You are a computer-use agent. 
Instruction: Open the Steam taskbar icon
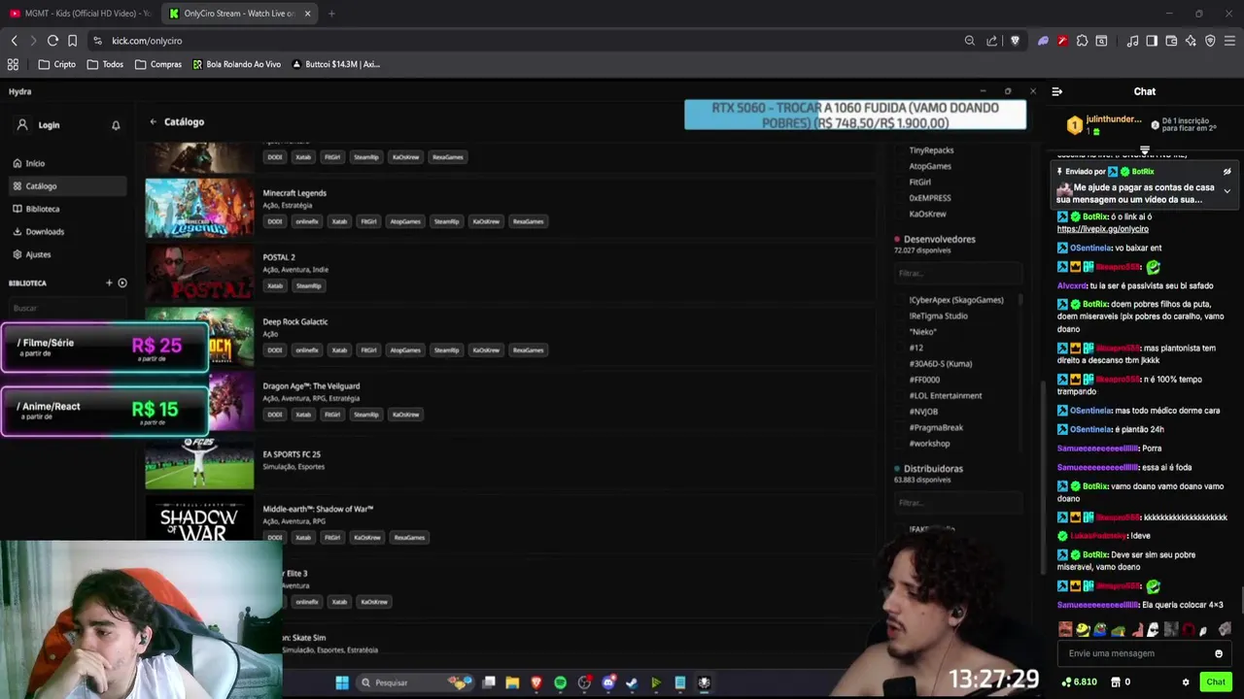pos(632,682)
